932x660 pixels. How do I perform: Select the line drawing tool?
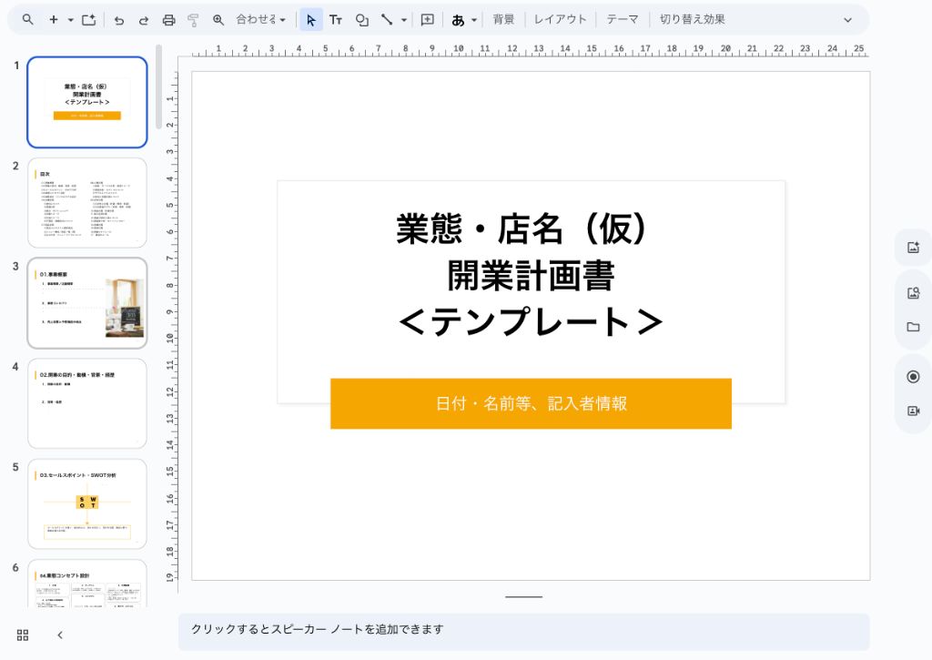[386, 19]
